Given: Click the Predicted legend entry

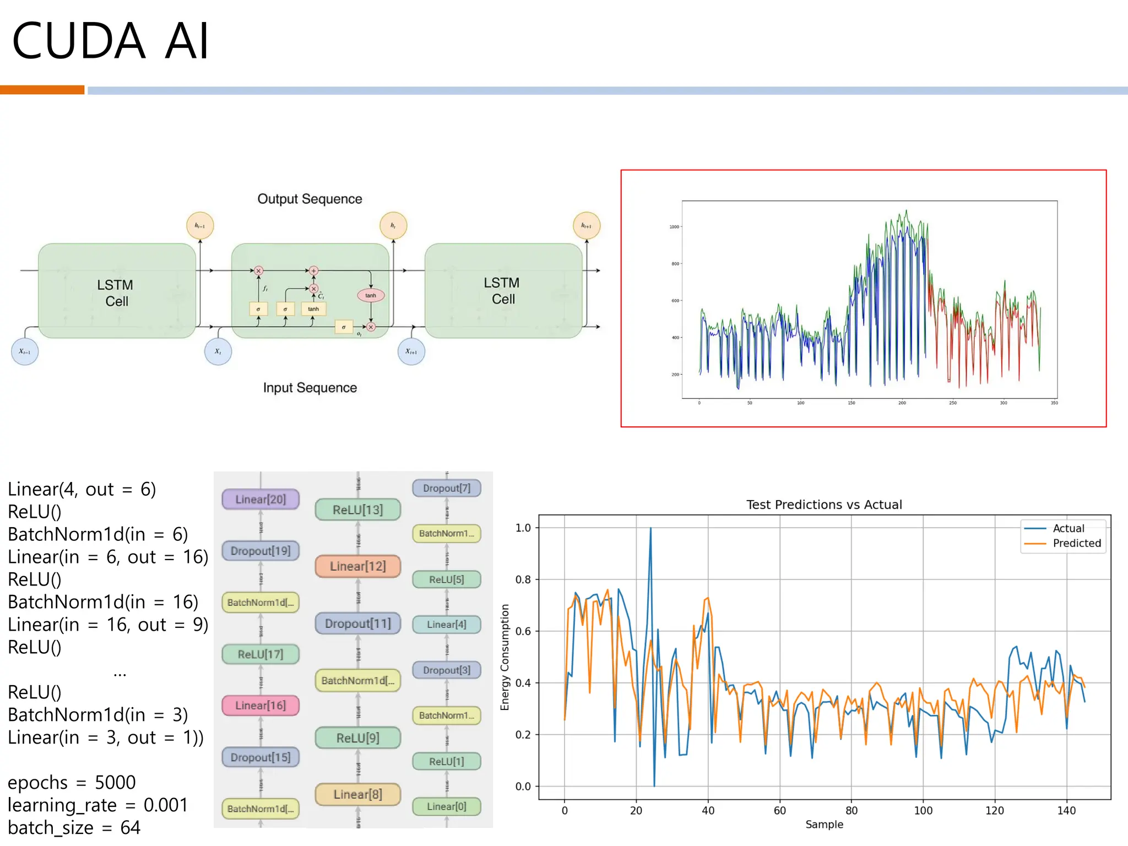Looking at the screenshot, I should click(x=1076, y=543).
